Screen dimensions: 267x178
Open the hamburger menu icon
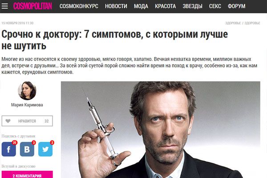[x=4, y=6]
